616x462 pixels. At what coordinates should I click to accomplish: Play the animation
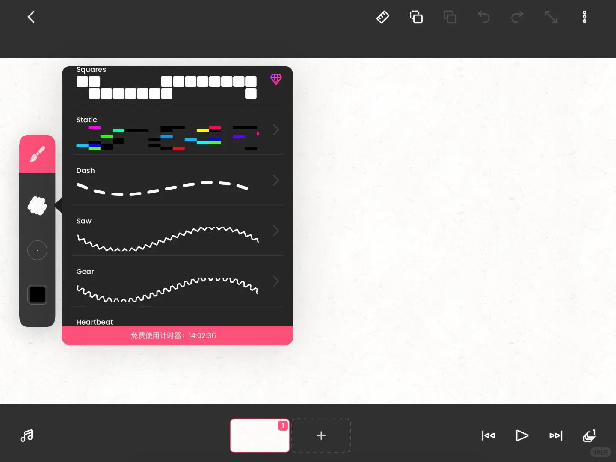click(x=522, y=435)
